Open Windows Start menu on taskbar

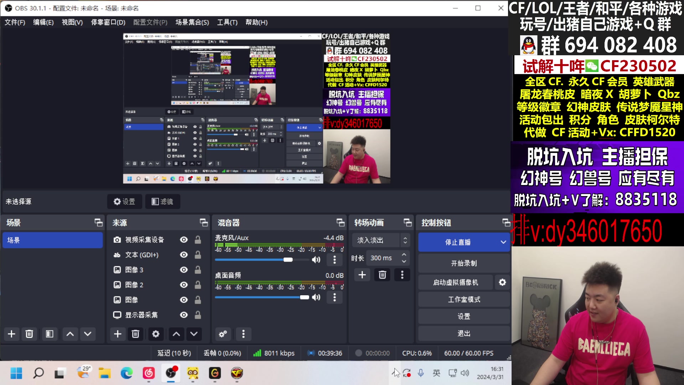tap(16, 373)
